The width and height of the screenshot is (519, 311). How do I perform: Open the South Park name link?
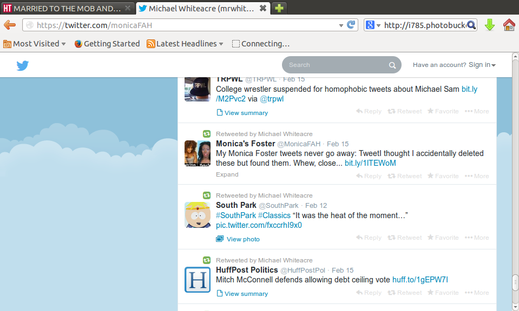236,205
